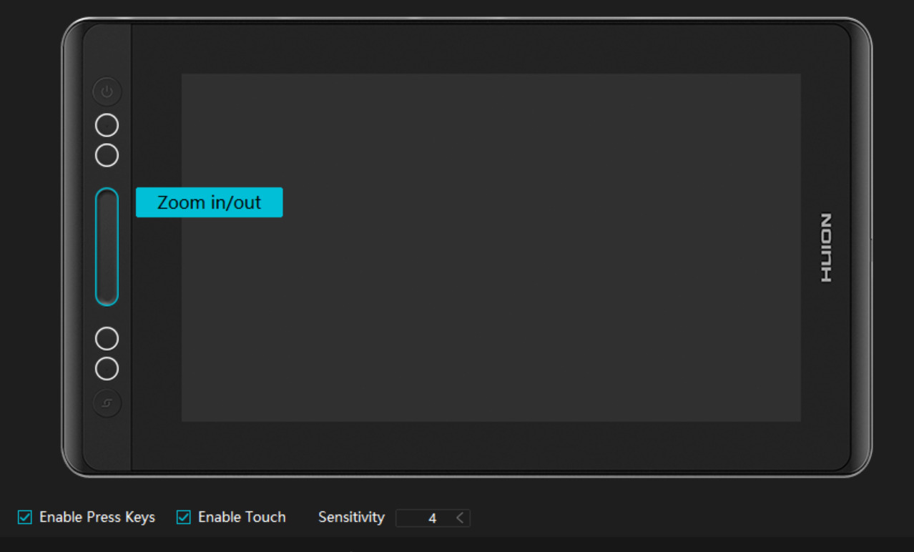
Task: Click the power button icon on tablet
Action: tap(107, 92)
